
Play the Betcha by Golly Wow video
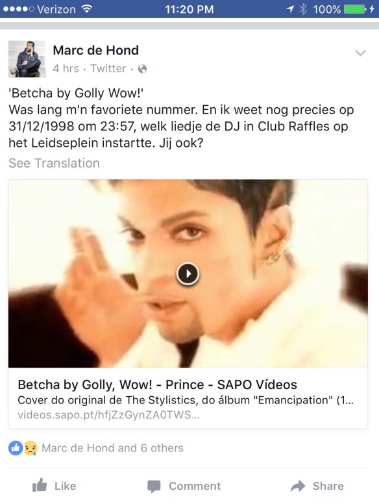(188, 273)
